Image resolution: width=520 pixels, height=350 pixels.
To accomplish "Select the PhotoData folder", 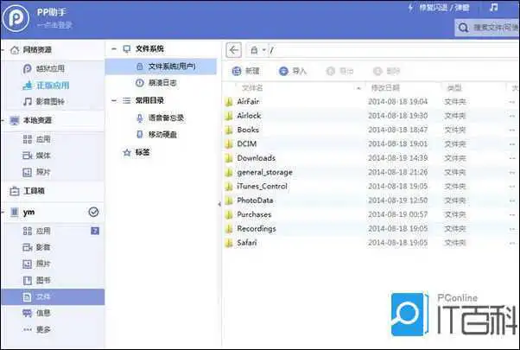I will pos(255,200).
